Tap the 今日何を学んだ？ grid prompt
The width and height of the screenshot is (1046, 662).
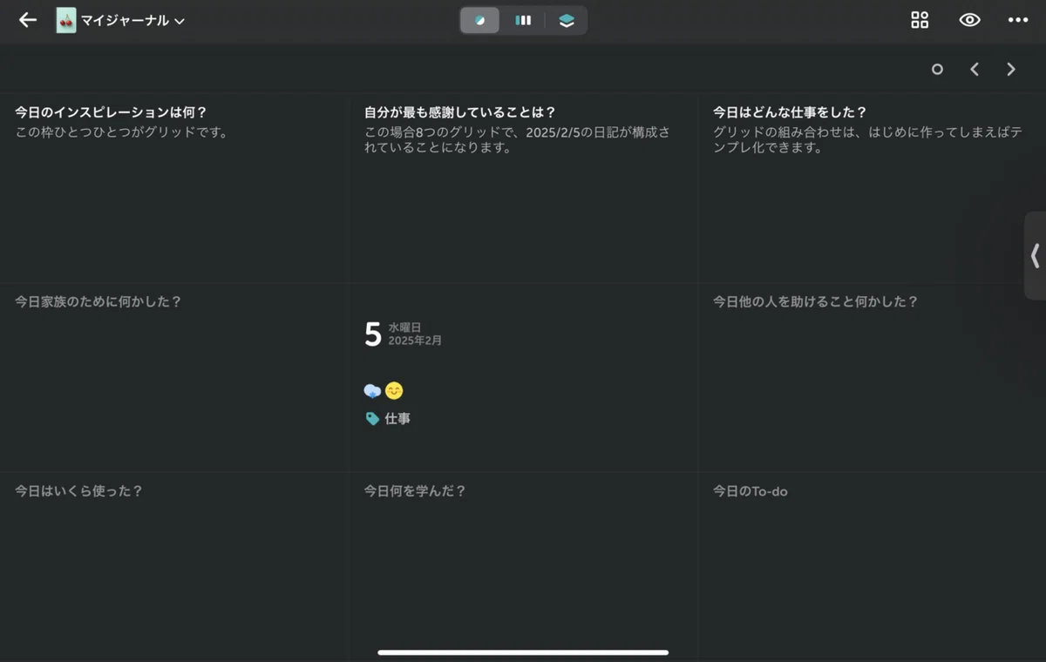click(x=415, y=491)
